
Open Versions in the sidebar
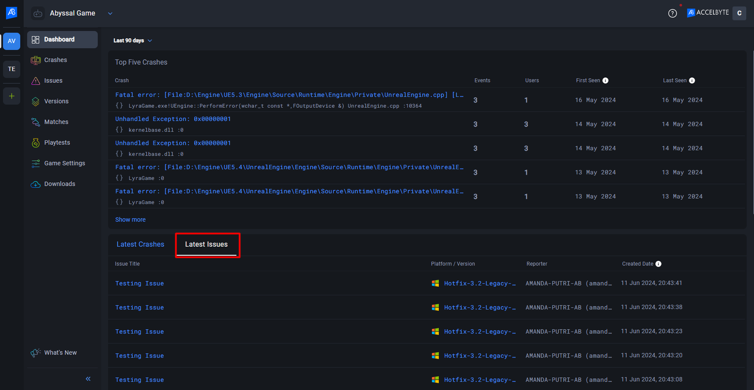pyautogui.click(x=62, y=101)
